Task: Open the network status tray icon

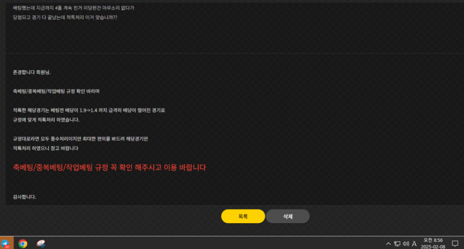Action: pos(397,244)
